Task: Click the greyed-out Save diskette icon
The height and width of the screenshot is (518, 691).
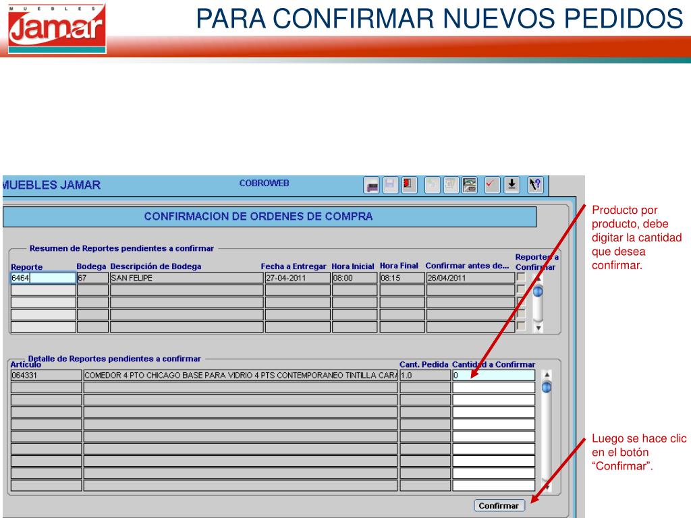Action: point(391,185)
